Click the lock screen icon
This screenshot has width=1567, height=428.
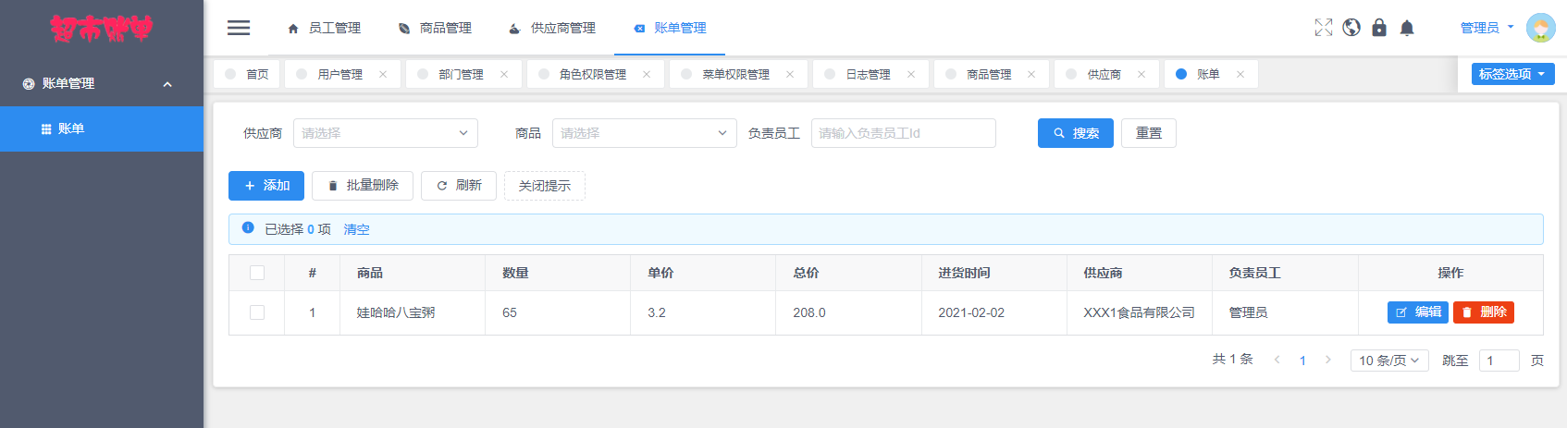pos(1379,28)
